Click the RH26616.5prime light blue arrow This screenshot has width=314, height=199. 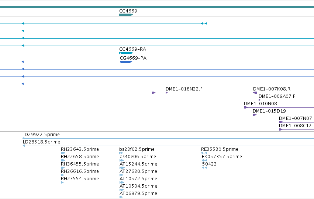click(62, 175)
